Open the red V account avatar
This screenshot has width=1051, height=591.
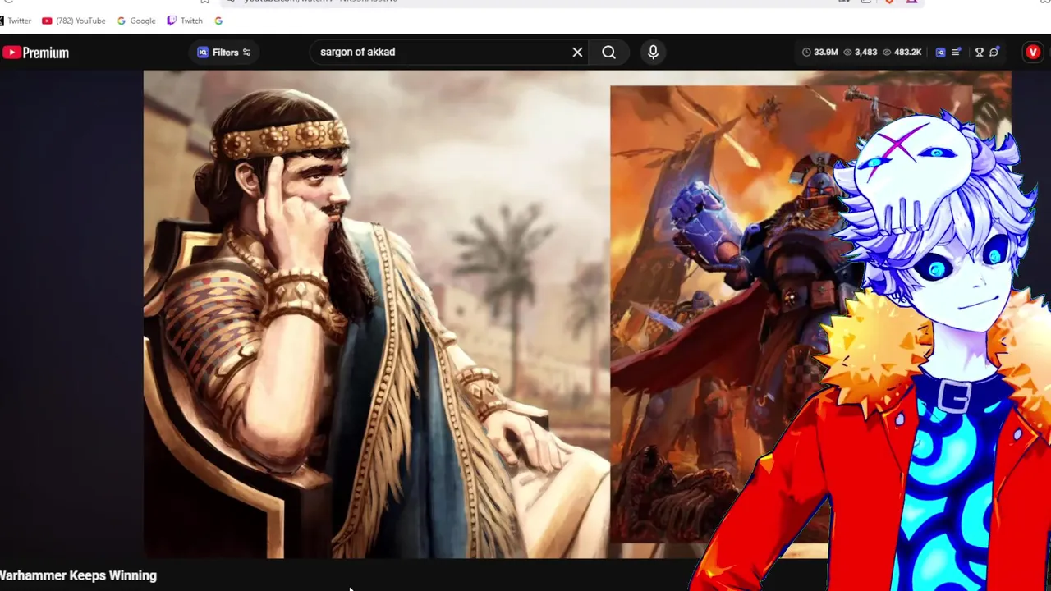1033,53
